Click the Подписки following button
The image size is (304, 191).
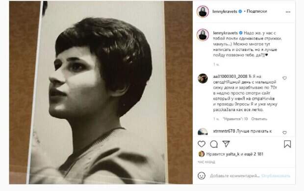pos(257,11)
